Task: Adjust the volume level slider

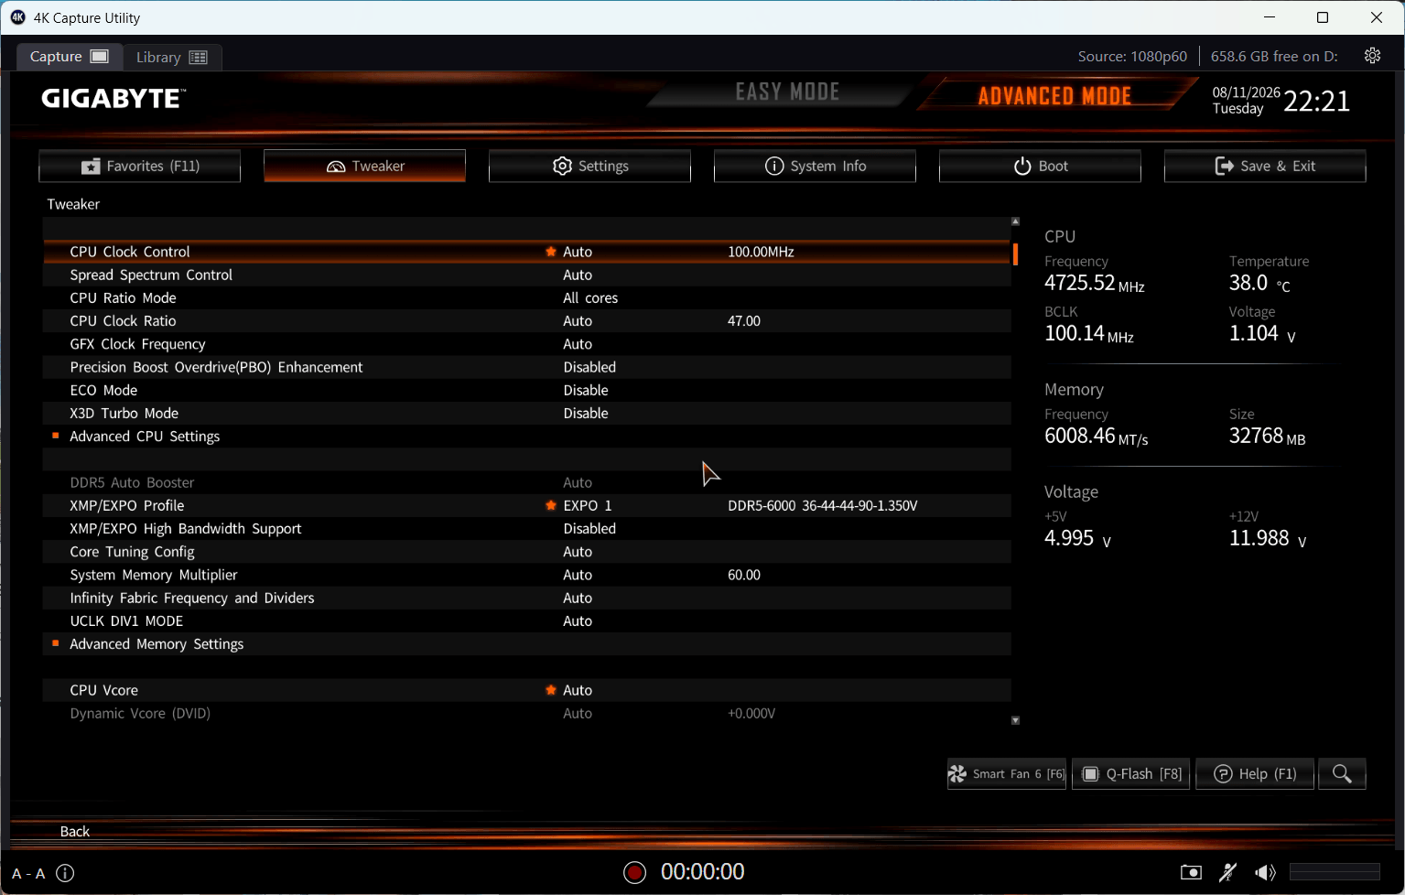Action: pos(1335,872)
